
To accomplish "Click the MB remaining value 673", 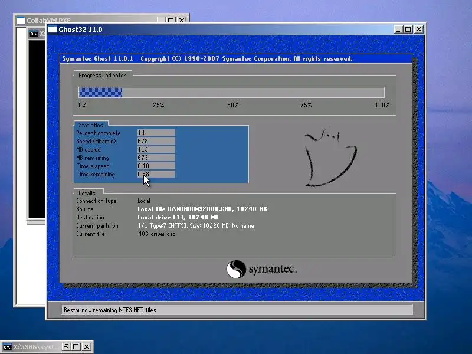I will 156,158.
